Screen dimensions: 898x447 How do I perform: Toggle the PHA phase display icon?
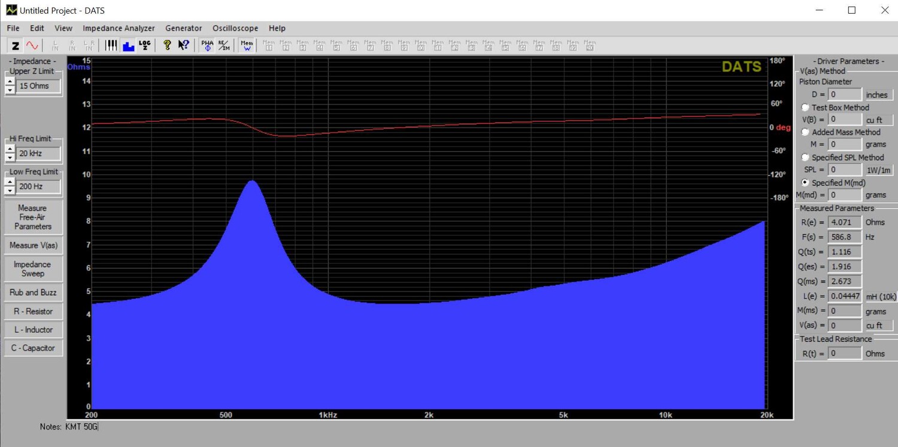tap(207, 45)
